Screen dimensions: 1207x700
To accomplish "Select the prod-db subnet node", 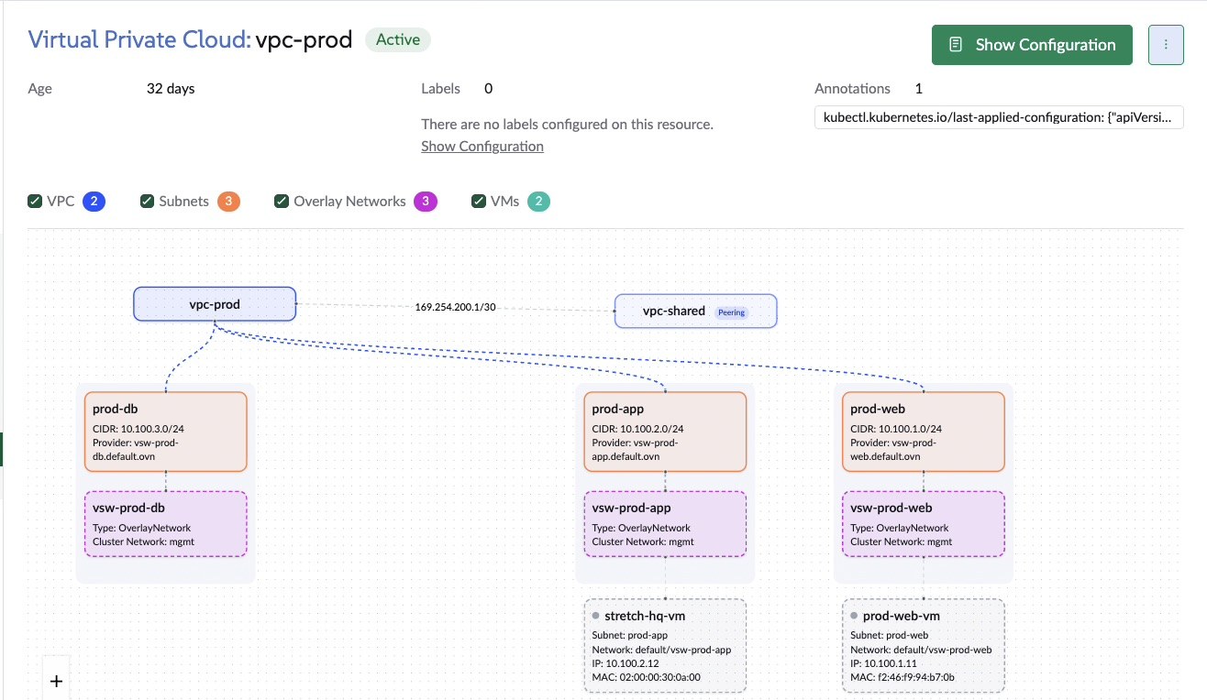I will (165, 432).
